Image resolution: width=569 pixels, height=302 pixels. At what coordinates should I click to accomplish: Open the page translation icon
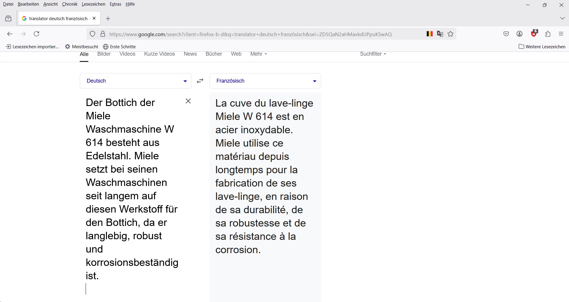pyautogui.click(x=440, y=34)
